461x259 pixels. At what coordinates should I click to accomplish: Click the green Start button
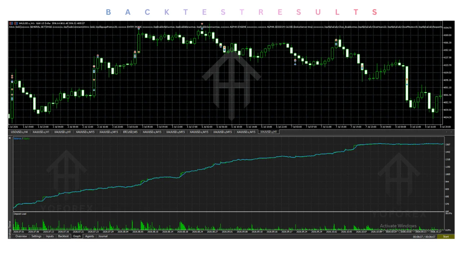446,237
